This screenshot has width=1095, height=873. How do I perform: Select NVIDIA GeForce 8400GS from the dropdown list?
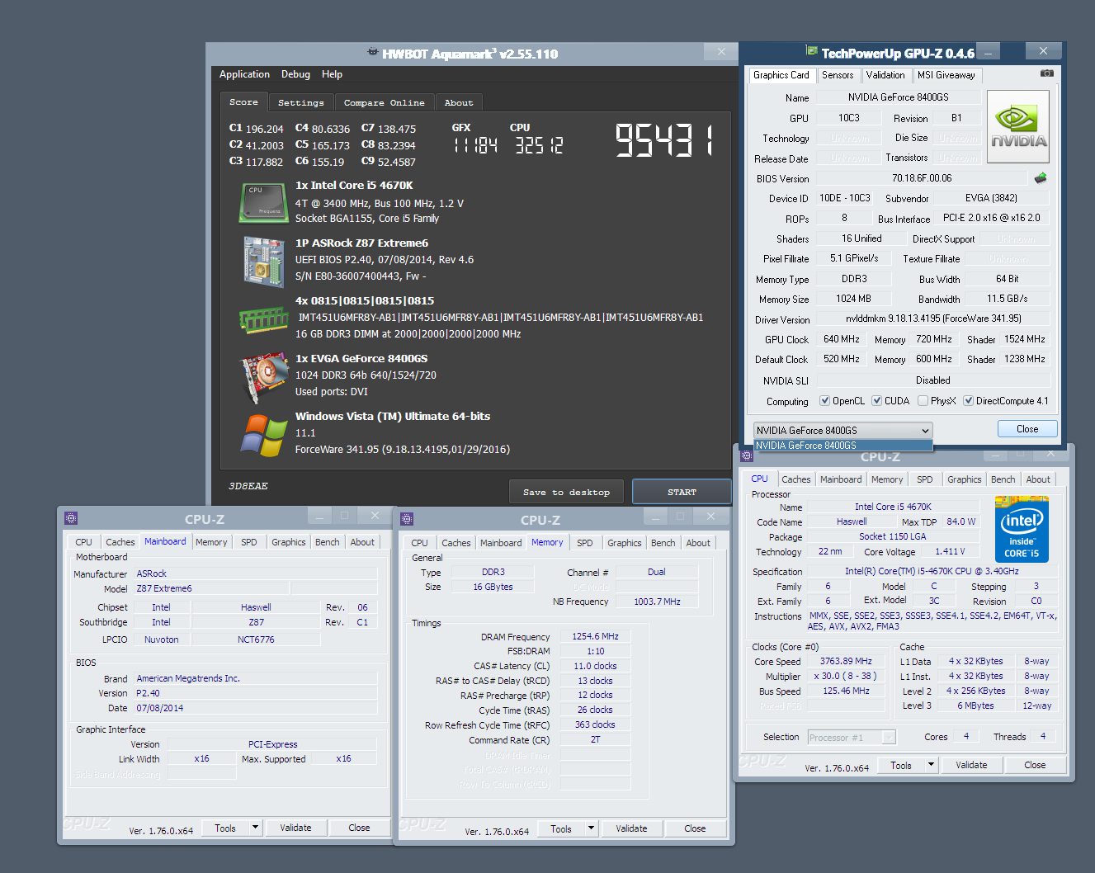click(842, 446)
